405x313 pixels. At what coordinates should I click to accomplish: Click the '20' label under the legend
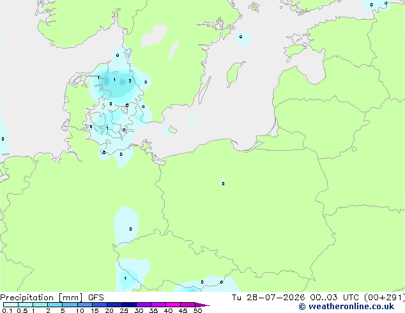pyautogui.click(x=109, y=310)
